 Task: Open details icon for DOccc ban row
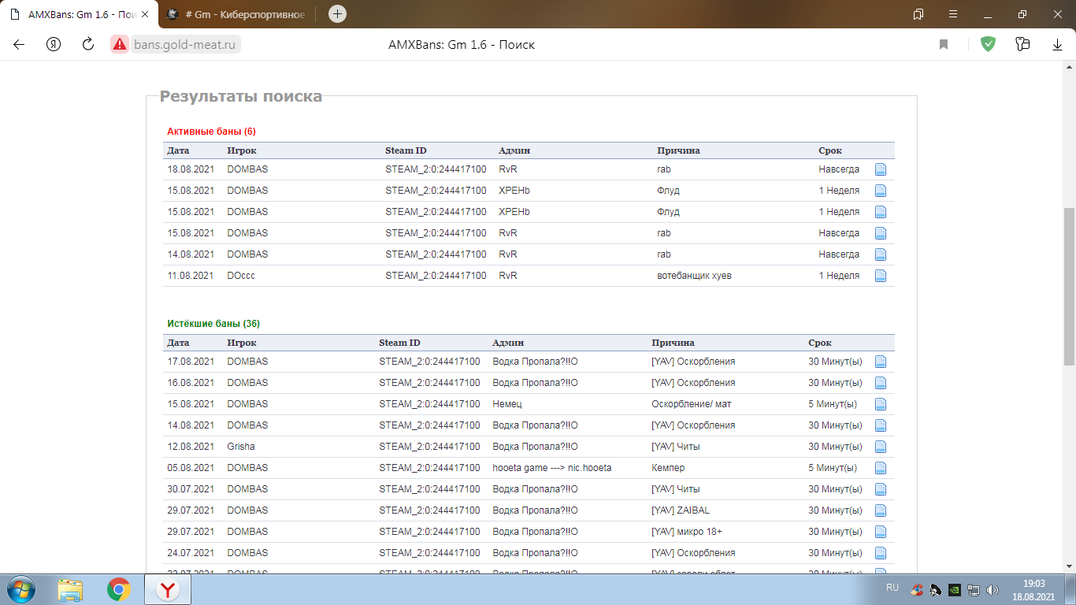point(881,276)
